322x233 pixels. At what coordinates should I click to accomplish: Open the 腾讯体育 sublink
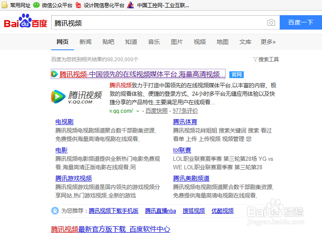[x=185, y=122]
